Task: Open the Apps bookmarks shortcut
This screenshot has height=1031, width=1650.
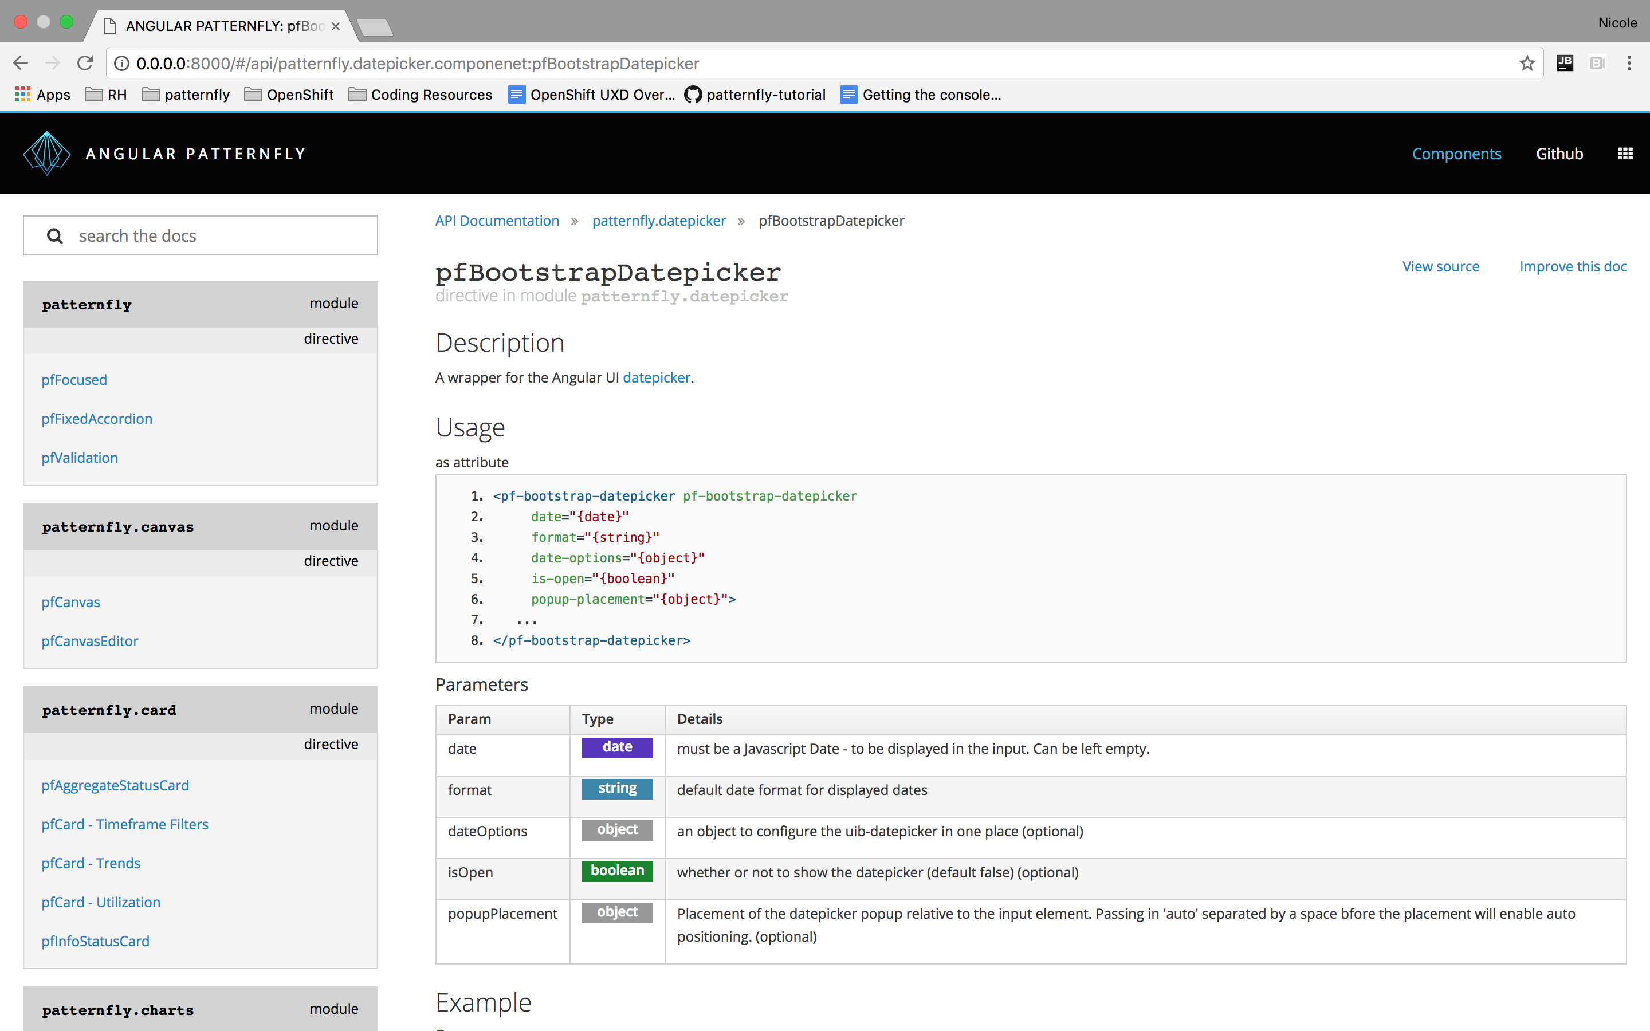Action: click(42, 95)
